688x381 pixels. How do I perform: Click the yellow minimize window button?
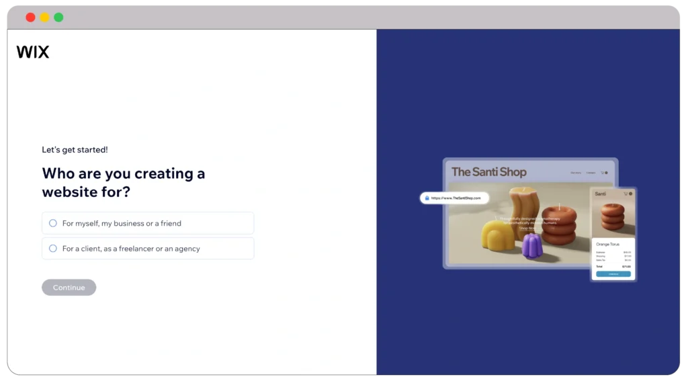point(44,17)
